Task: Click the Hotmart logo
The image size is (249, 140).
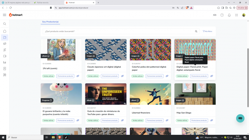Action: point(15,15)
